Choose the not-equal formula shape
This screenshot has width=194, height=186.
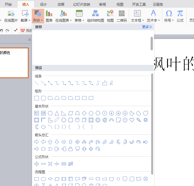[x=71, y=164]
